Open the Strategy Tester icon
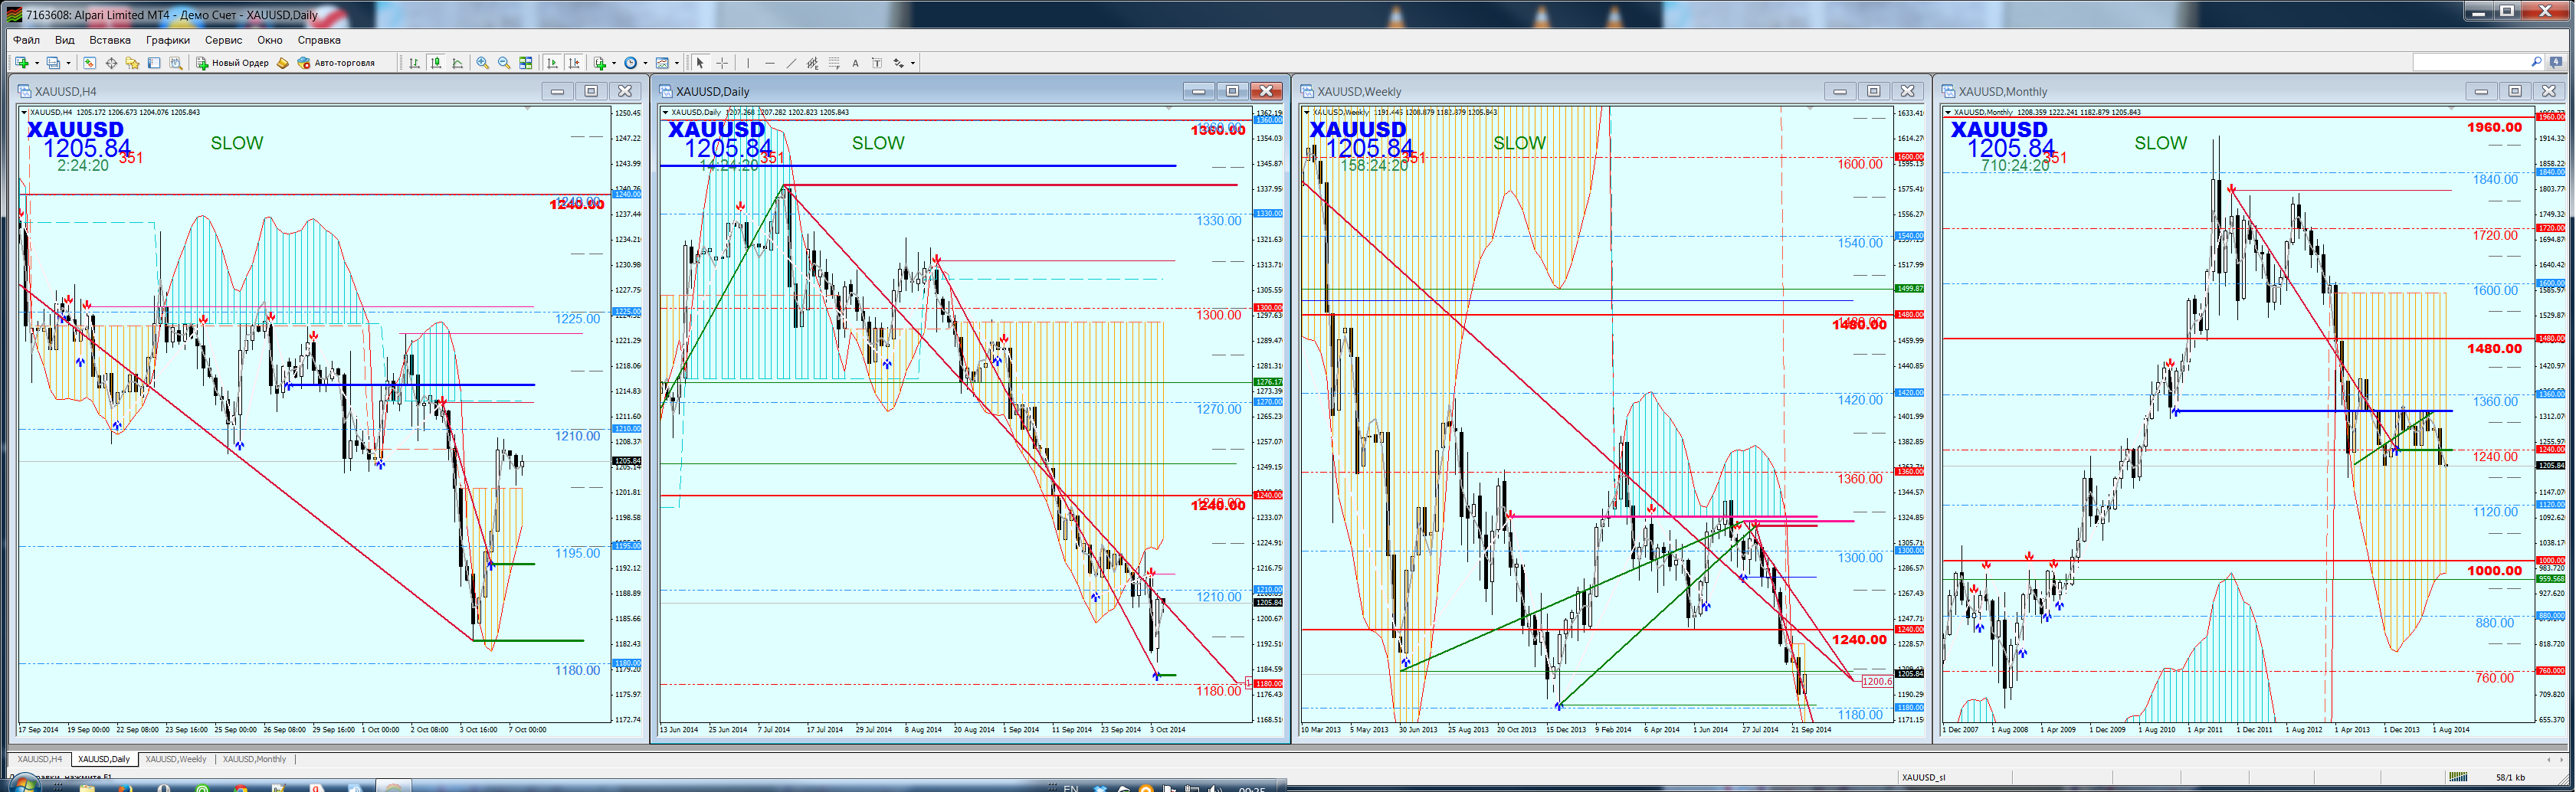Screen dimensions: 2576x792 tap(176, 63)
